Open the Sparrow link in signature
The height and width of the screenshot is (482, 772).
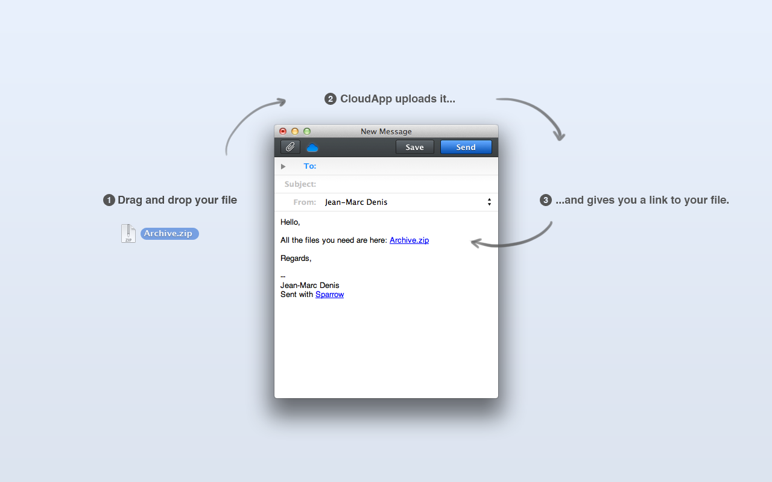pyautogui.click(x=329, y=295)
